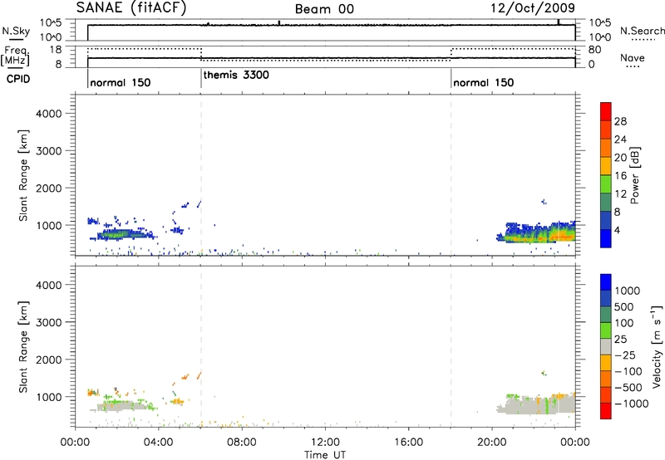Click the Power [dB] colorbar title
Image resolution: width=665 pixels, height=460 pixels.
tap(634, 175)
